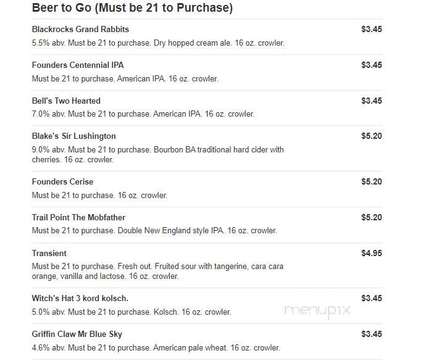The height and width of the screenshot is (361, 428).
Task: Select the Founders Cerise item
Action: click(62, 181)
